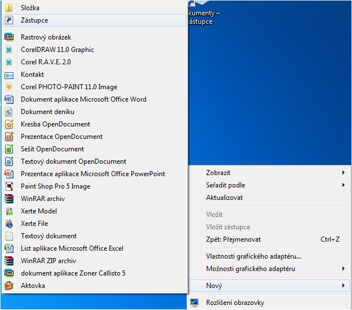Viewport: 352px width, 310px height.
Task: Expand the Možnosti grafického adaptéru submenu arrow
Action: [x=343, y=269]
